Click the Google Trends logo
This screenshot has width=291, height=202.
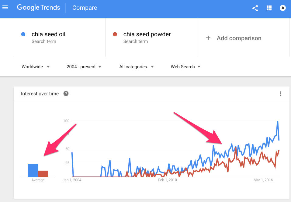38,8
